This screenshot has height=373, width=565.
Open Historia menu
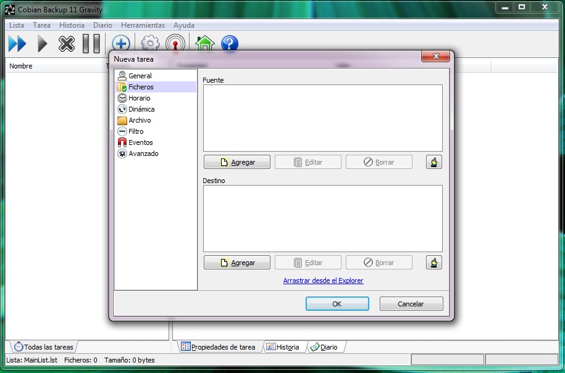click(72, 25)
